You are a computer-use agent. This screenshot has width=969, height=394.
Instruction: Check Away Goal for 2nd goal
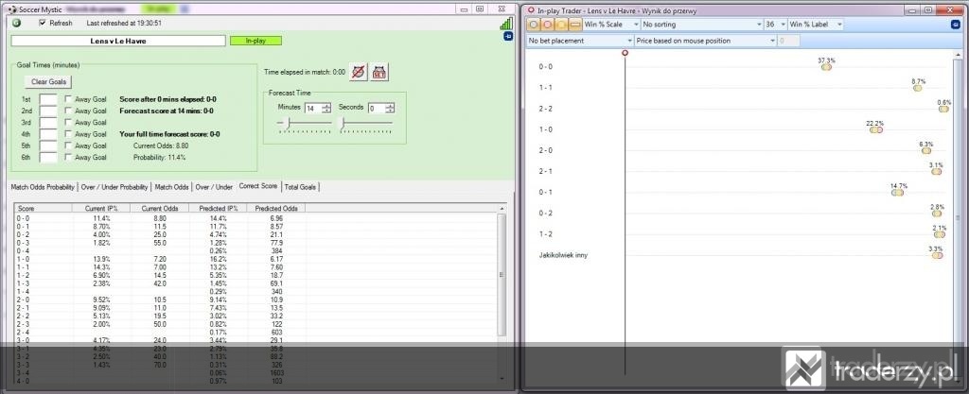tap(68, 111)
